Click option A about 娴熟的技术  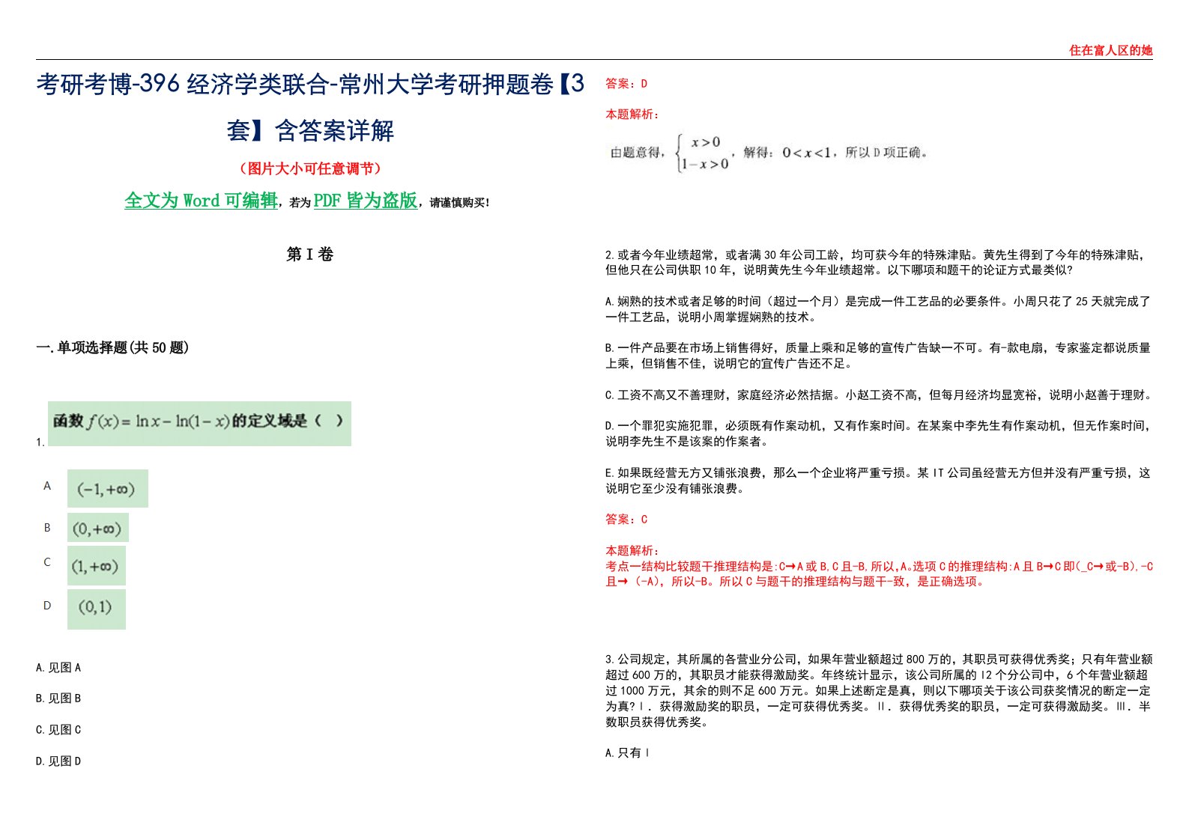click(878, 309)
